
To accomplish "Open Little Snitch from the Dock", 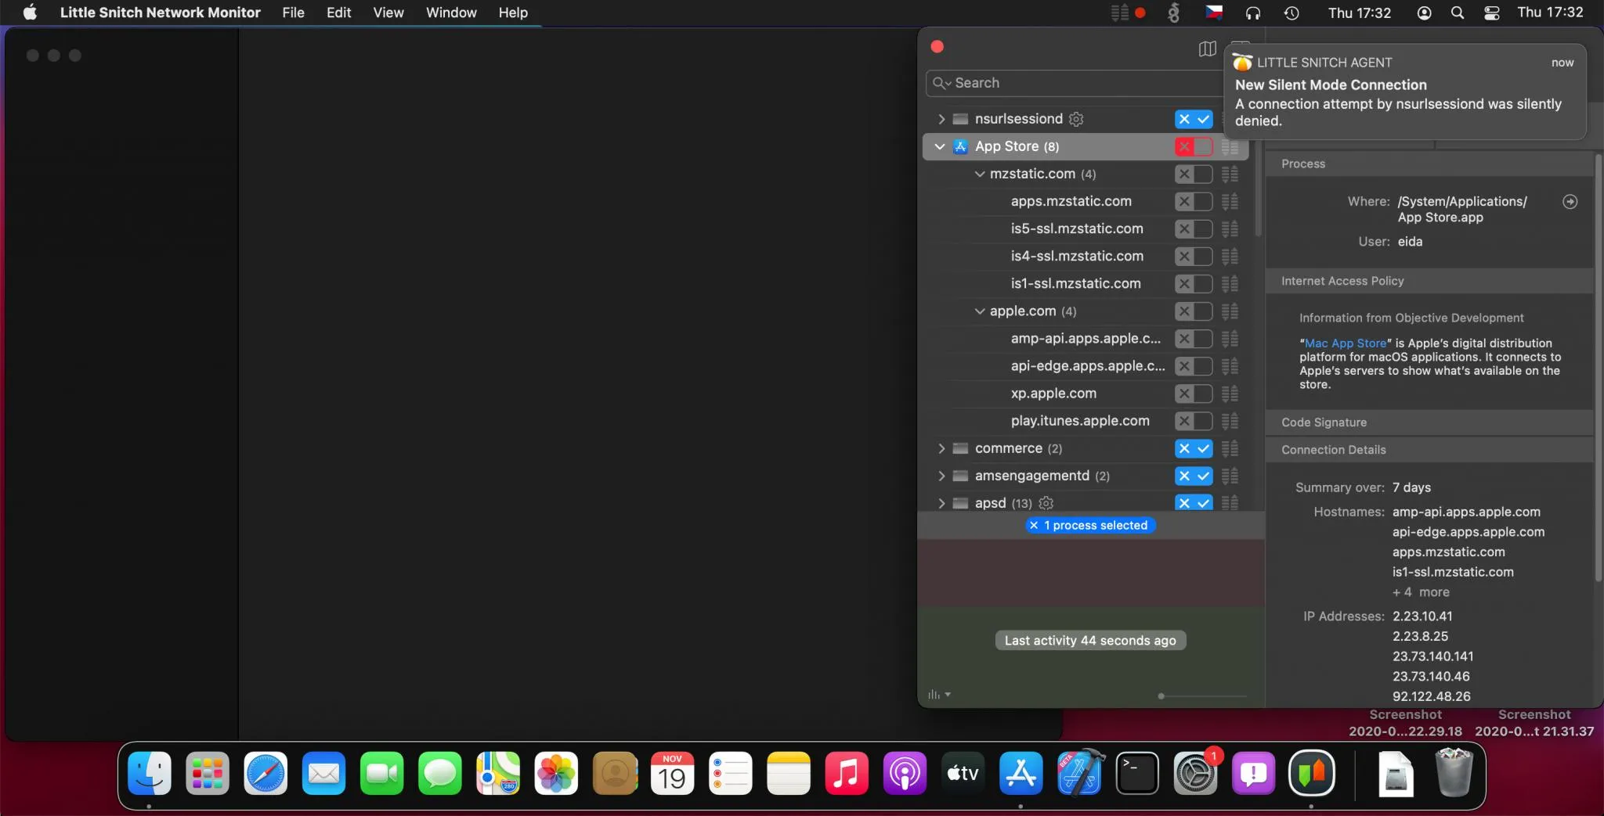I will (1312, 774).
